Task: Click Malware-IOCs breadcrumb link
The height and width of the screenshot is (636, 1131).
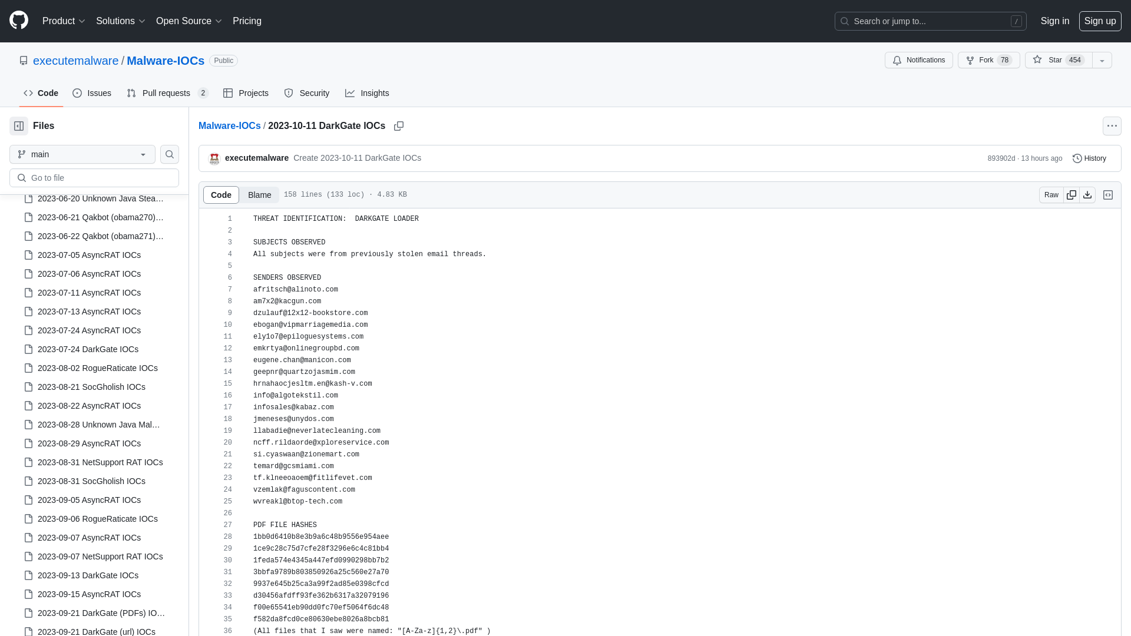Action: pyautogui.click(x=229, y=126)
